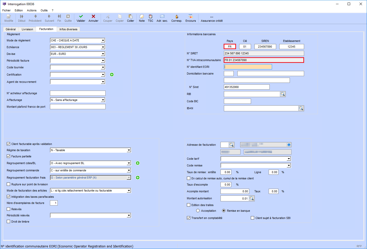
Task: Click the Quitte toolbar icon
Action: coord(68,18)
